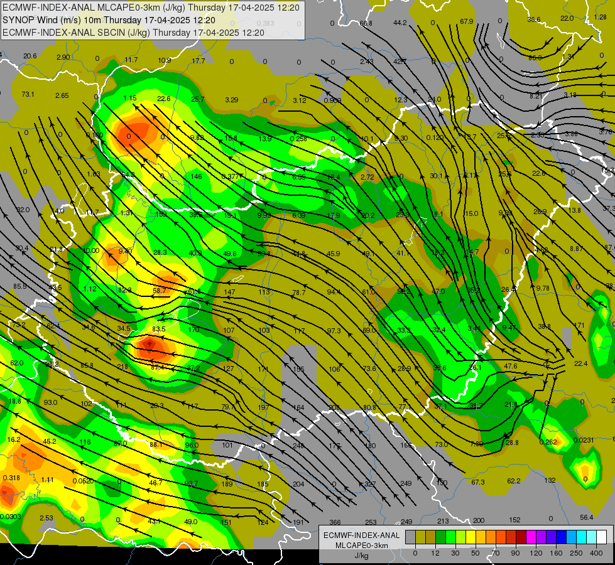Click the map value 147
Image resolution: width=615 pixels, height=565 pixels.
pos(229,292)
